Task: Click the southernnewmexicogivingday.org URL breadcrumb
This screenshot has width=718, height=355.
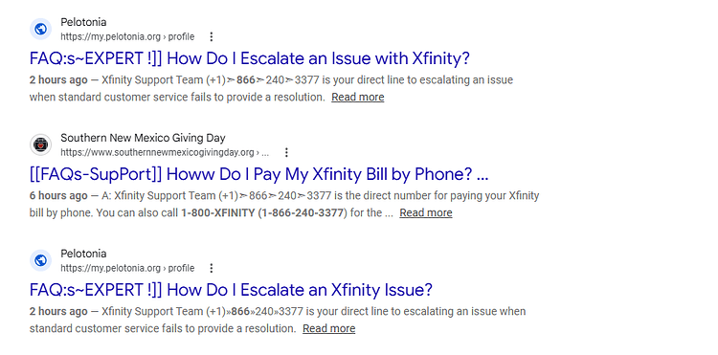Action: (x=165, y=152)
